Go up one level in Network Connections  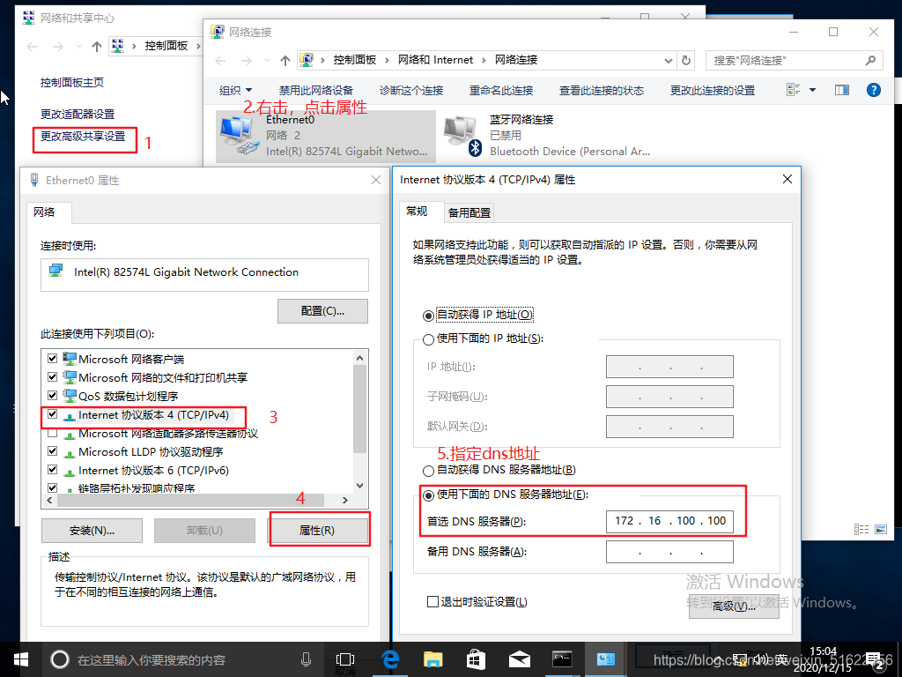coord(285,61)
